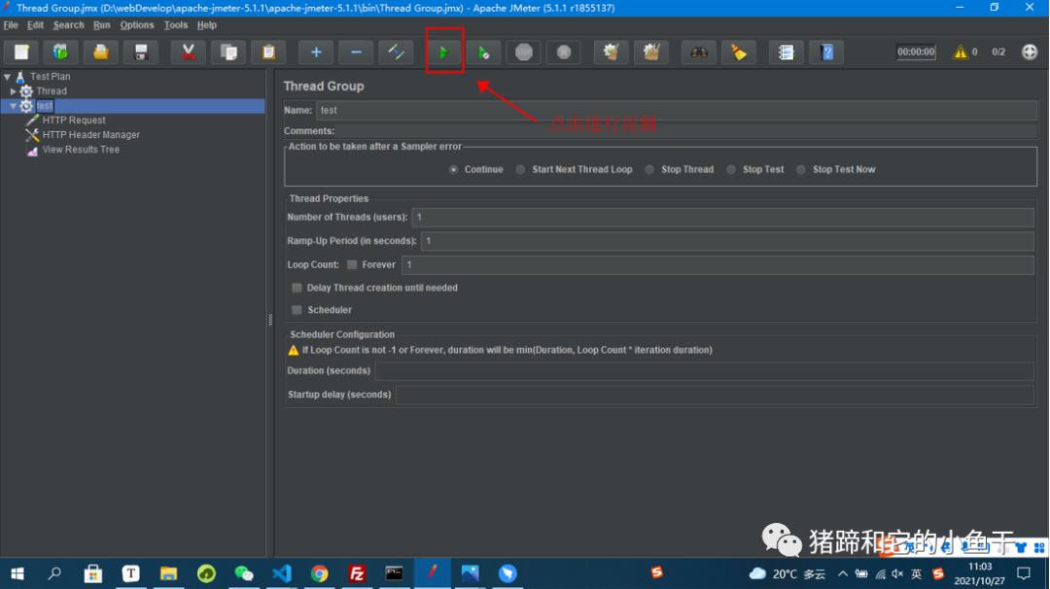Enable the Forever loop checkbox

(x=352, y=265)
